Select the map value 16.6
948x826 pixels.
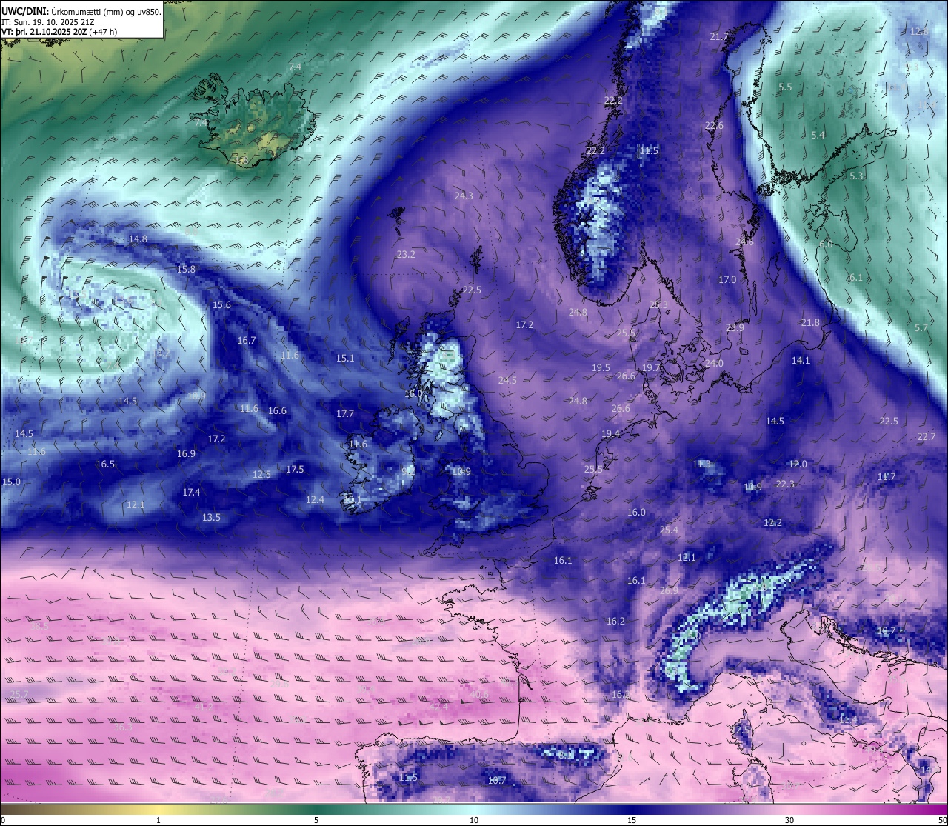pos(277,411)
